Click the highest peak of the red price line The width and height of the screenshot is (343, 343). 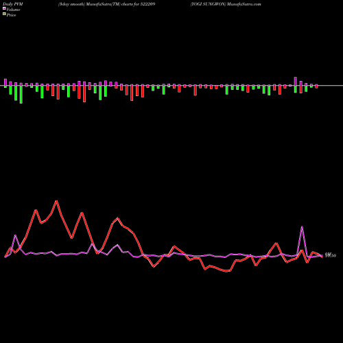(56, 201)
